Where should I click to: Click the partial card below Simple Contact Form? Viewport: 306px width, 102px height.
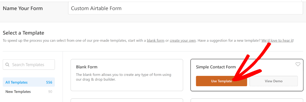pyautogui.click(x=247, y=100)
